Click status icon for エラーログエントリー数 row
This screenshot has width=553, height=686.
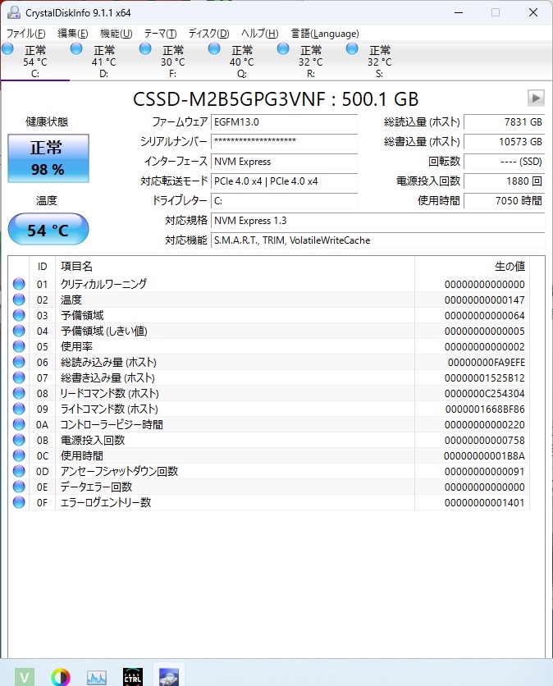[19, 502]
